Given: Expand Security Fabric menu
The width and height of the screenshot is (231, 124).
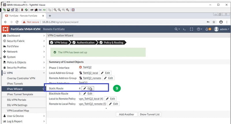Looking at the screenshot, I should [x=24, y=41].
